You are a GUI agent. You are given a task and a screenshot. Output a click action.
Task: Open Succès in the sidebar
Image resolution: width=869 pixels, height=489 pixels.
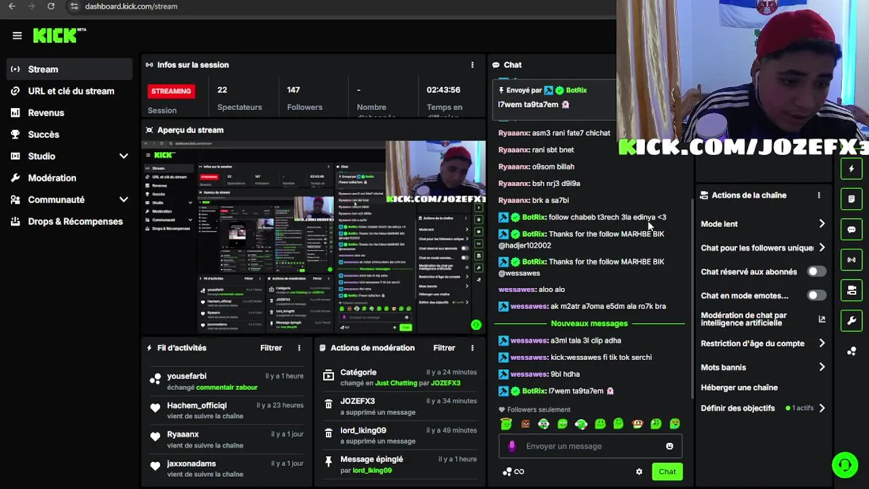coord(69,134)
